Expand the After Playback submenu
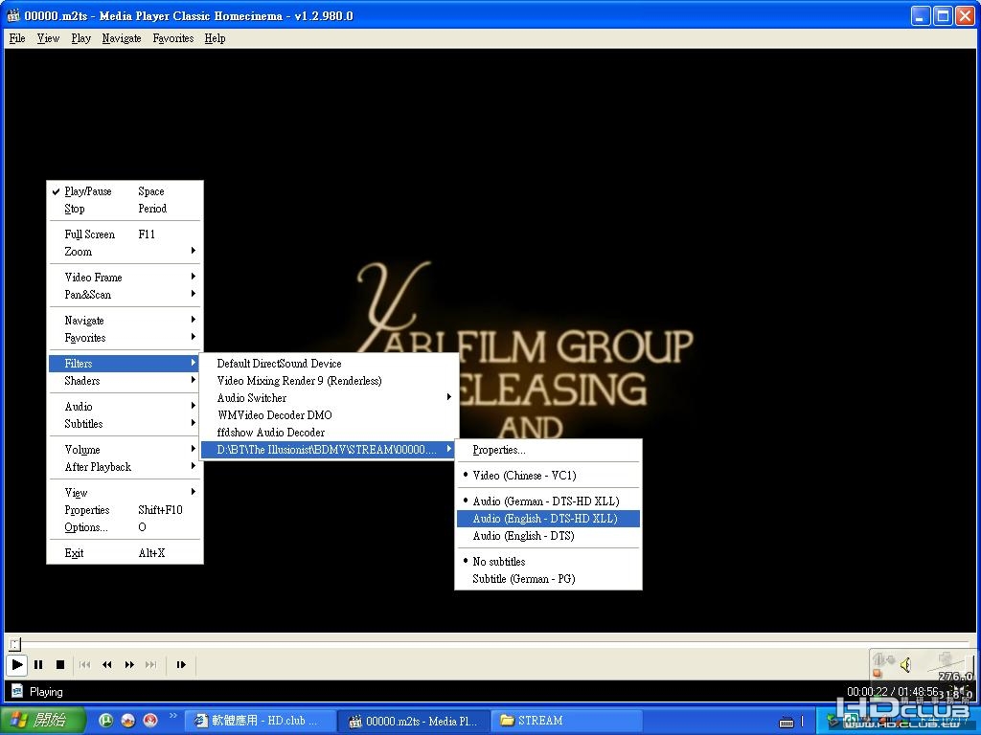The height and width of the screenshot is (735, 981). pos(125,467)
